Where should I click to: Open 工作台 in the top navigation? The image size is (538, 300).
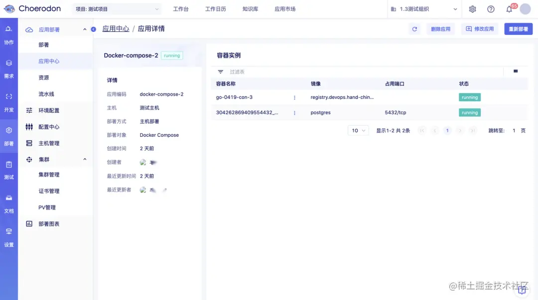pyautogui.click(x=181, y=9)
